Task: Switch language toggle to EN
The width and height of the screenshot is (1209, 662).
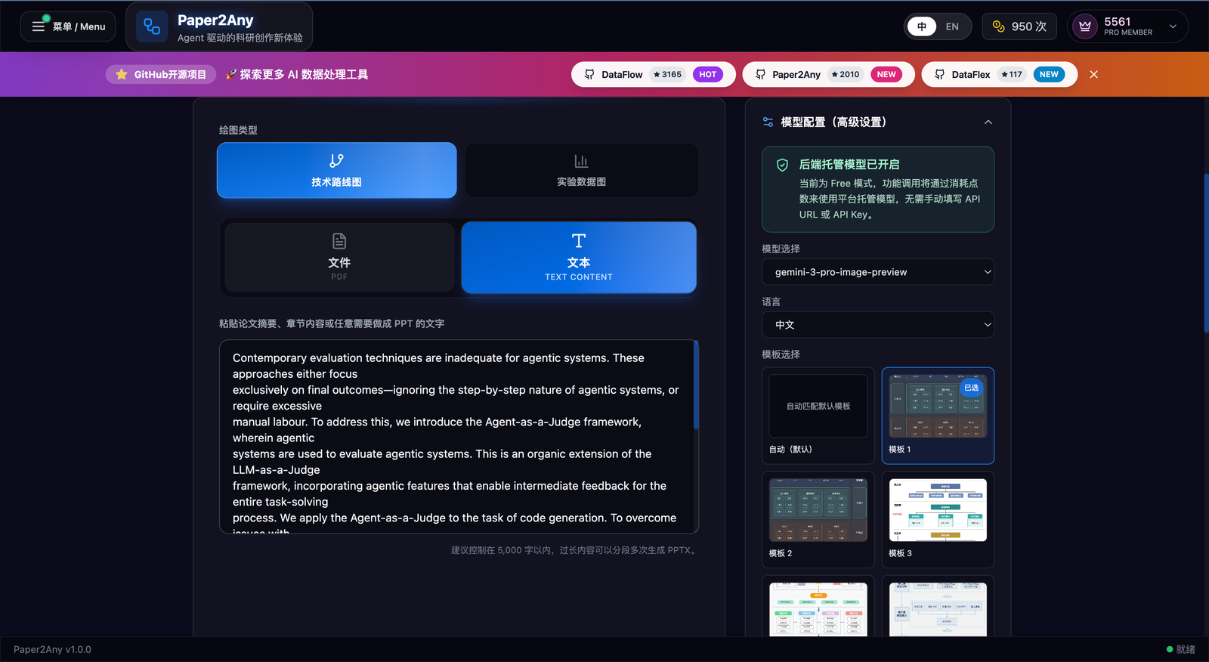Action: (952, 26)
